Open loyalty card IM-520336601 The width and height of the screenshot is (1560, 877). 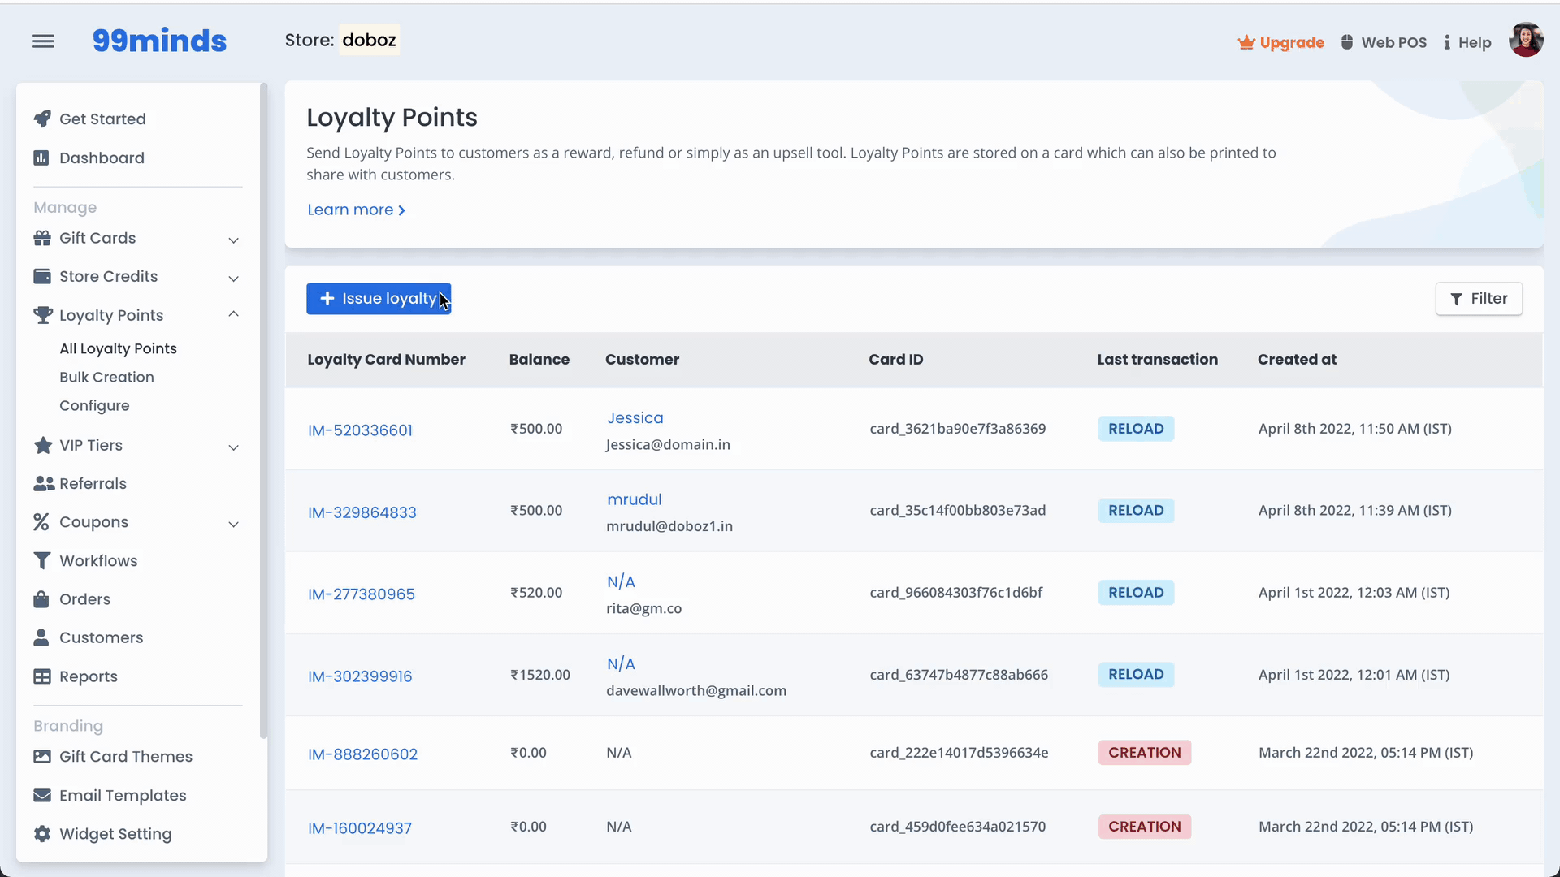(360, 430)
